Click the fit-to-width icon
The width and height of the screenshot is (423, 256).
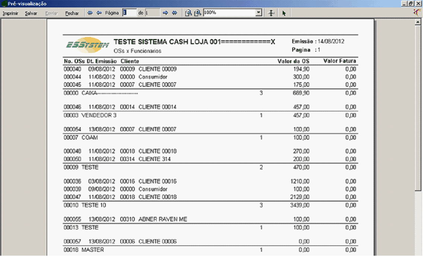pyautogui.click(x=272, y=13)
